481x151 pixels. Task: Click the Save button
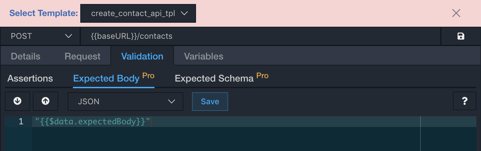[x=210, y=102]
